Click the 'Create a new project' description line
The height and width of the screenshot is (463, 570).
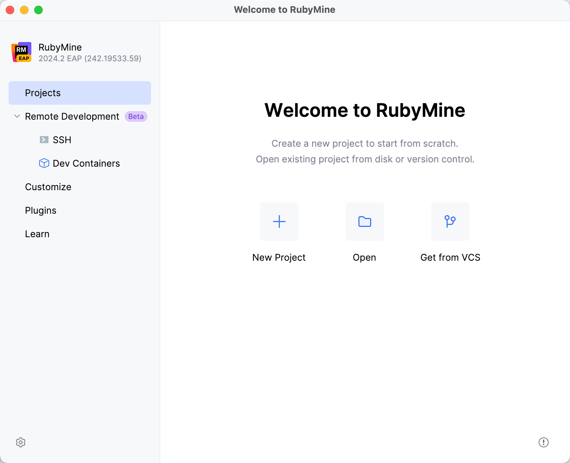coord(365,144)
